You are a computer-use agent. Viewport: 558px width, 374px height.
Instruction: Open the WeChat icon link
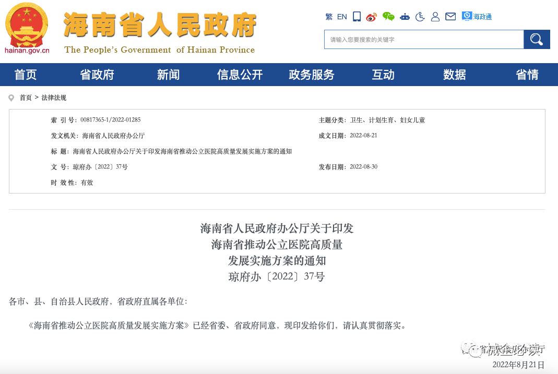pyautogui.click(x=388, y=17)
